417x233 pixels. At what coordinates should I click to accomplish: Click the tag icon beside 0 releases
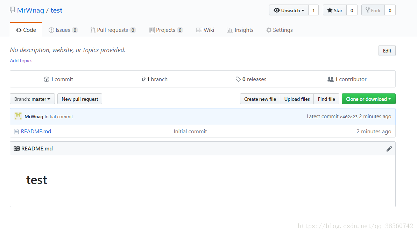(238, 79)
